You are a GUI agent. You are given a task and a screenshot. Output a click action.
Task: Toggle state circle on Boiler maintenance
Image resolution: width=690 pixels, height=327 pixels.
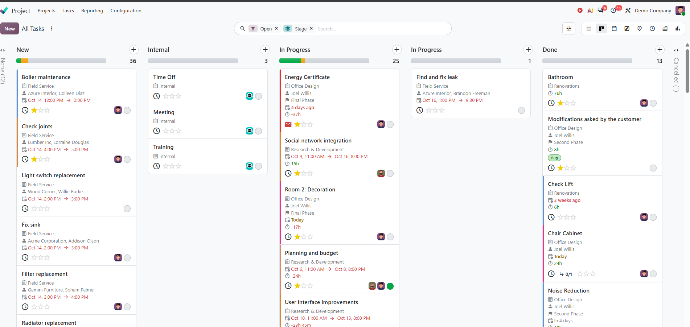pyautogui.click(x=127, y=110)
